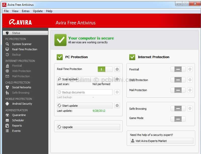Click the Start update button

point(85,105)
